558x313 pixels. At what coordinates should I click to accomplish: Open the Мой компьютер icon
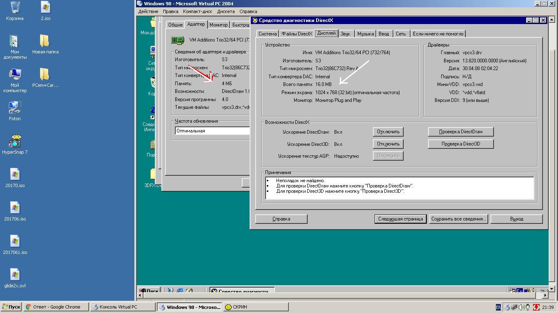[15, 75]
